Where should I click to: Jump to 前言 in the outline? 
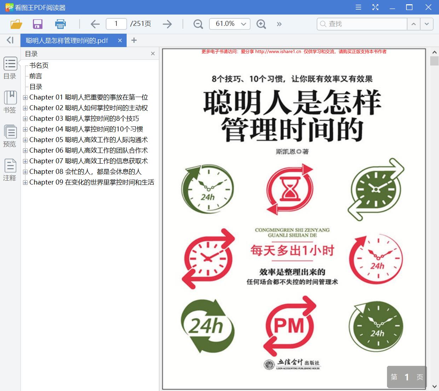tap(36, 76)
